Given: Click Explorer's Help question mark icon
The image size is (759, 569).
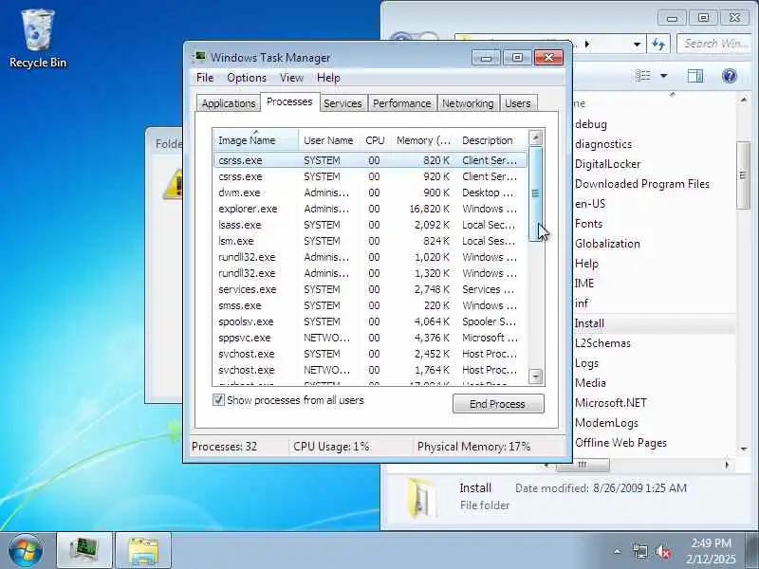Looking at the screenshot, I should tap(729, 76).
